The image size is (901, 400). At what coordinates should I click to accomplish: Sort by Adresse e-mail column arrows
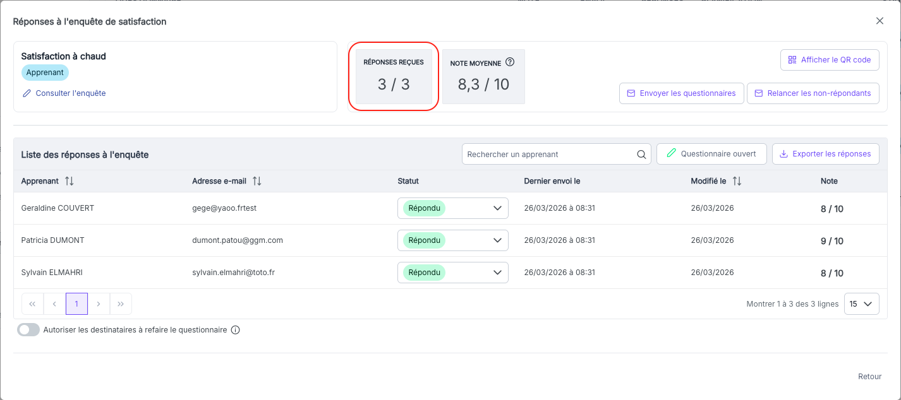tap(257, 181)
